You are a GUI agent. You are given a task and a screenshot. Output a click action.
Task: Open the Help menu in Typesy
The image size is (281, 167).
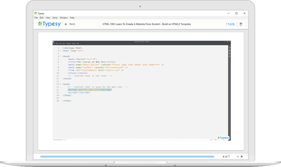tap(72, 18)
